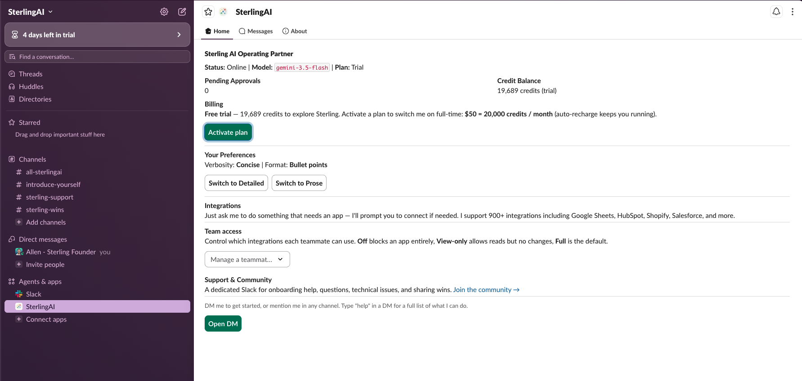Click the Integrations heading
802x381 pixels.
(x=223, y=205)
